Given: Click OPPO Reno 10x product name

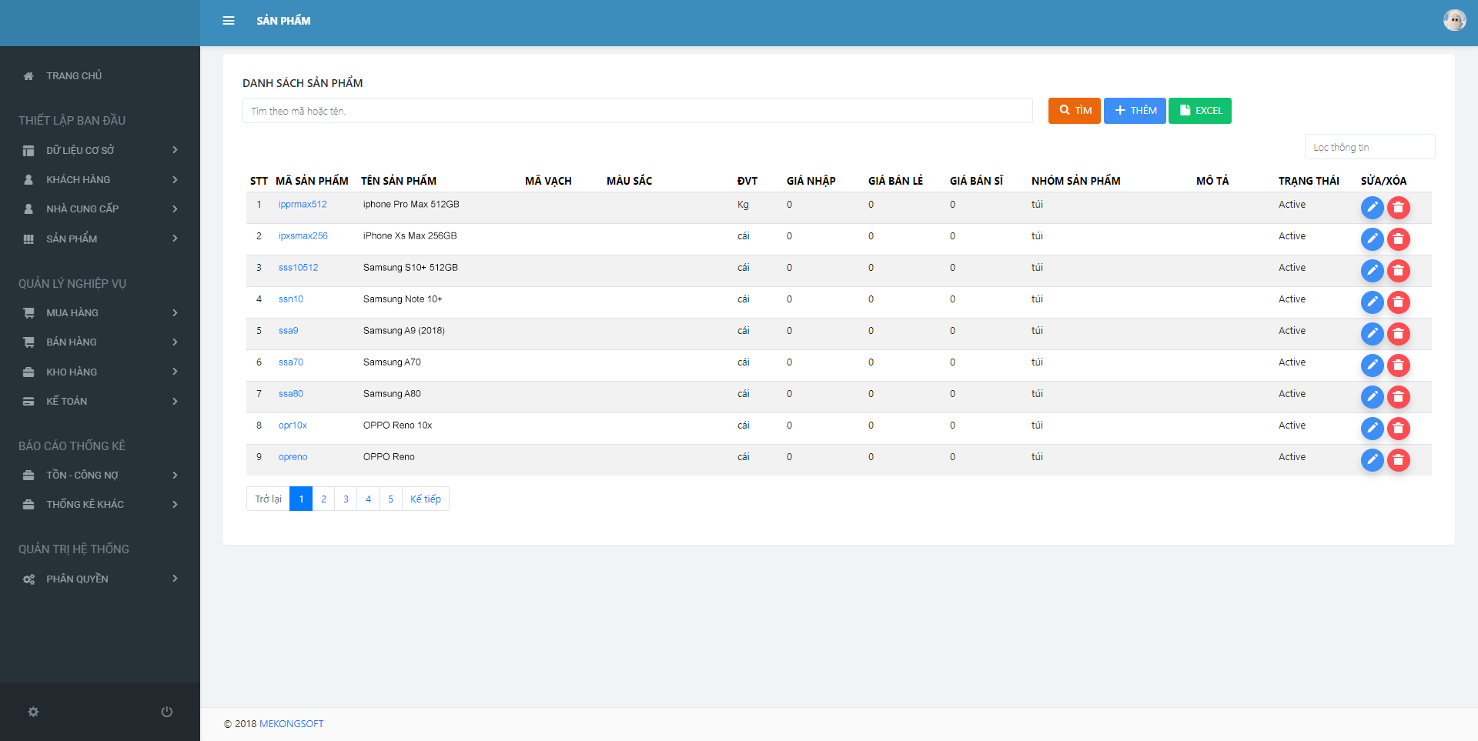Looking at the screenshot, I should [397, 426].
